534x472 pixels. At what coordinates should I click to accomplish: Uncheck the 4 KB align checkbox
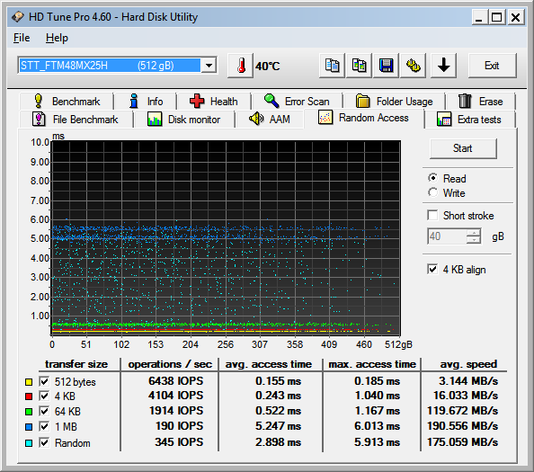point(432,270)
